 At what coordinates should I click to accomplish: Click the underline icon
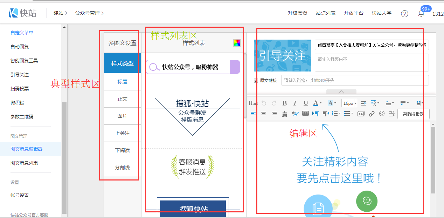[x=306, y=103]
